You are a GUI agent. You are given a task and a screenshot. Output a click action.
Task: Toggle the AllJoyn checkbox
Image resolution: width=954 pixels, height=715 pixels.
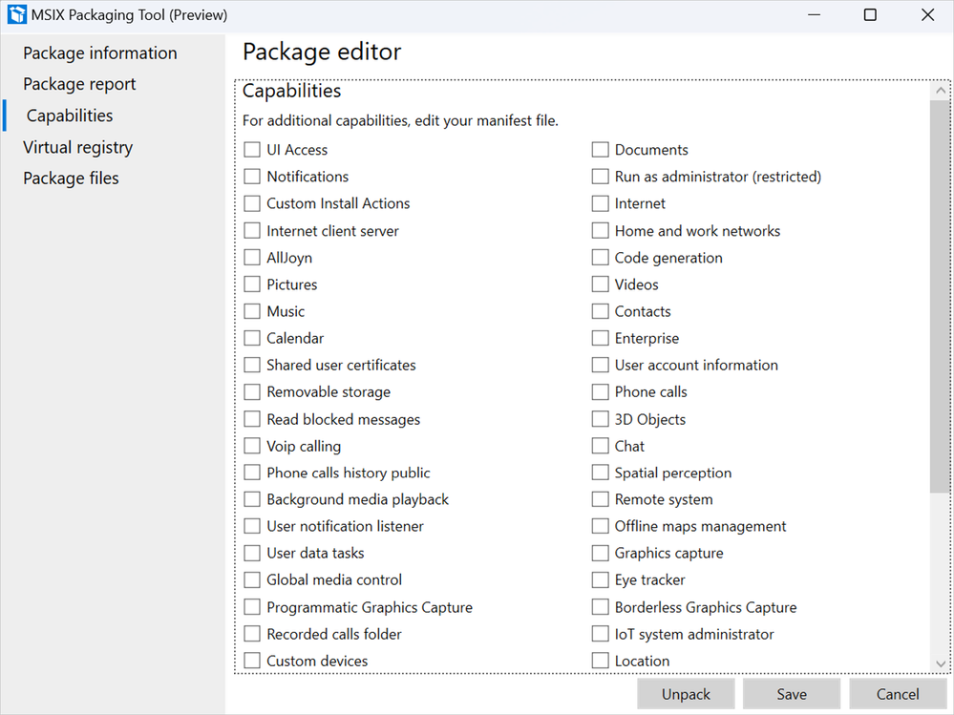pos(252,257)
